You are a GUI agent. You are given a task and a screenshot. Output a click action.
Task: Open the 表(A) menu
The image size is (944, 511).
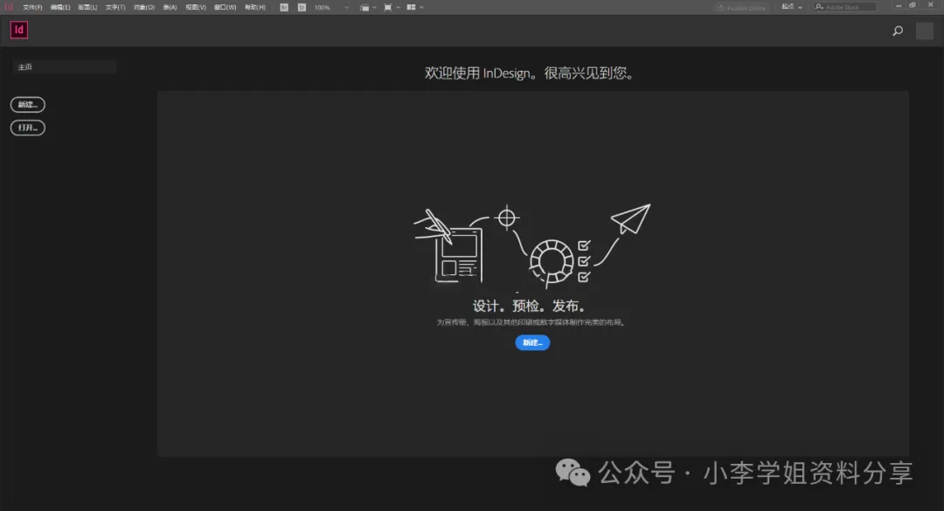[x=170, y=7]
